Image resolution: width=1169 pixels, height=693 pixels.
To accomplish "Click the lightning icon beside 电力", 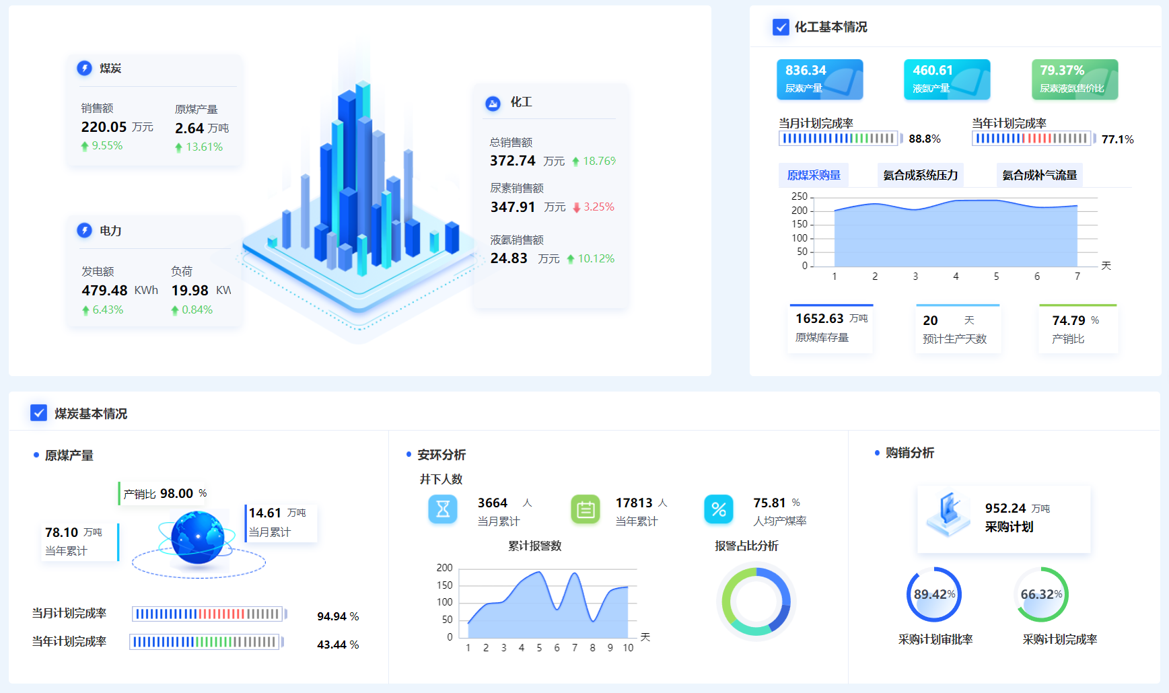I will coord(84,231).
